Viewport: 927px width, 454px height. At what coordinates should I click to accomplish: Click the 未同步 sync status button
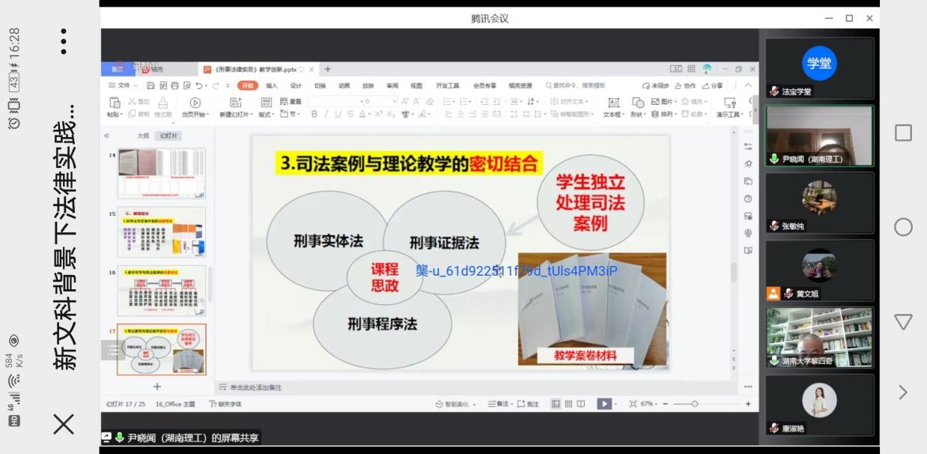(x=656, y=85)
